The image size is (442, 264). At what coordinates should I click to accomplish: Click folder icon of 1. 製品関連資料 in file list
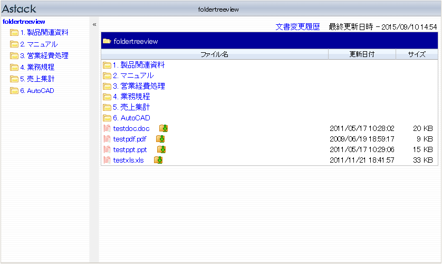pyautogui.click(x=107, y=65)
